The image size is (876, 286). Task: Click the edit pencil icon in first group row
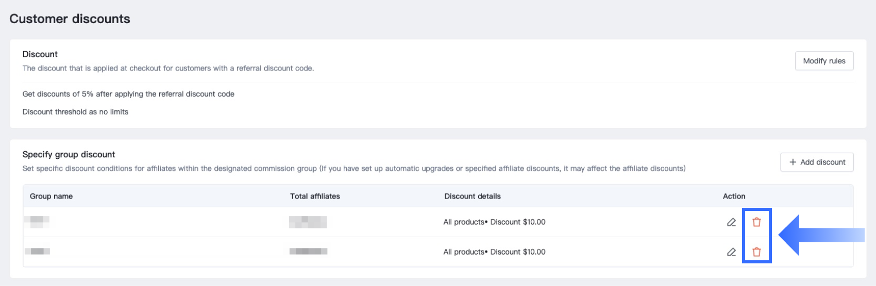(731, 222)
